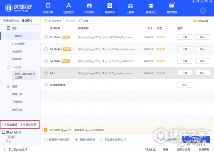Click 打开文件夹 folder button
The width and height of the screenshot is (214, 153).
tap(53, 21)
